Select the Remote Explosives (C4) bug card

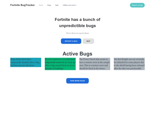click(x=60, y=64)
